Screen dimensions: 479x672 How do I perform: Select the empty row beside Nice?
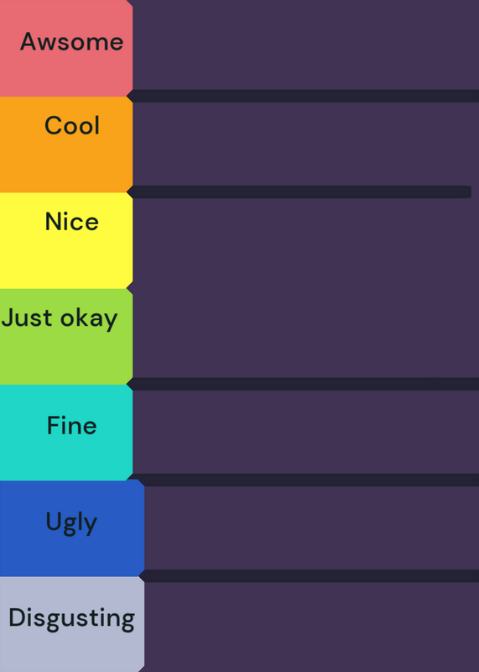(305, 243)
